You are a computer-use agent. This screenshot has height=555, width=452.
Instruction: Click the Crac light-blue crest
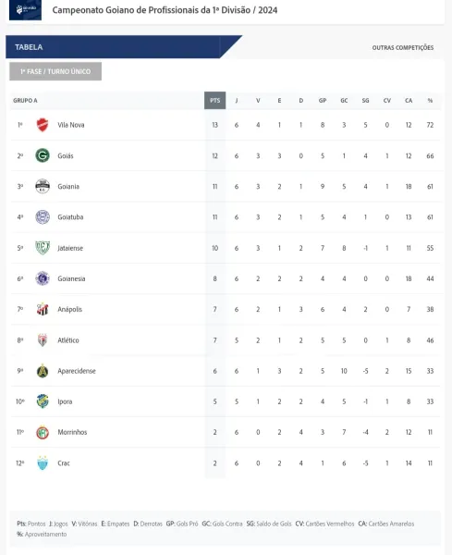(x=43, y=463)
